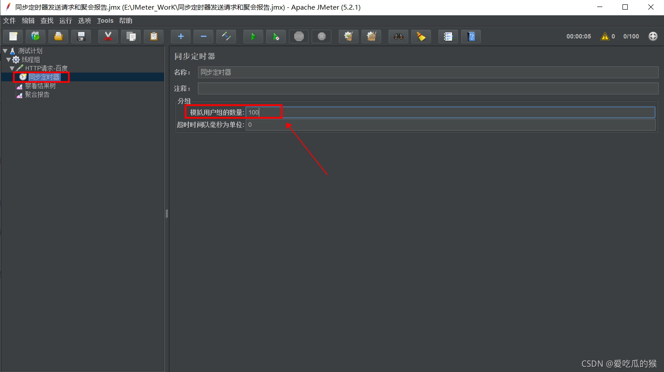Collapse all nodes with minus icon

(x=204, y=36)
